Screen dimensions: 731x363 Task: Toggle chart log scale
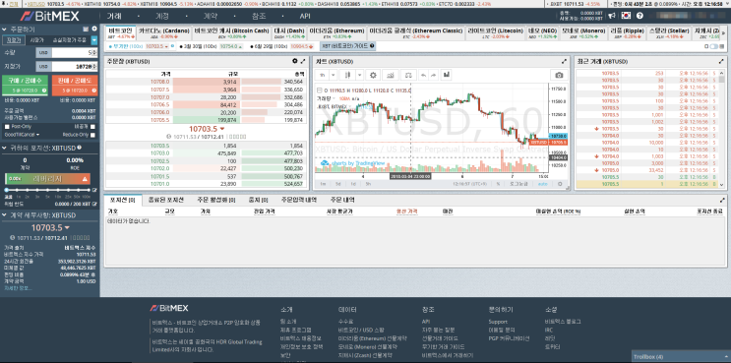[x=518, y=184]
